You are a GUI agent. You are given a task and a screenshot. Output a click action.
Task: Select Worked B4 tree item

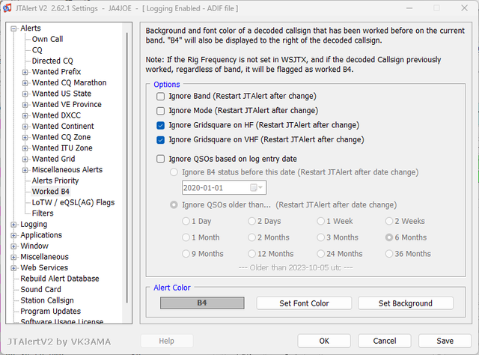(51, 192)
